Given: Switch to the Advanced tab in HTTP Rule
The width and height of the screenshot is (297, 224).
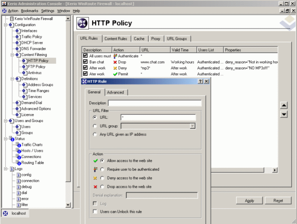Looking at the screenshot, I should 116,93.
